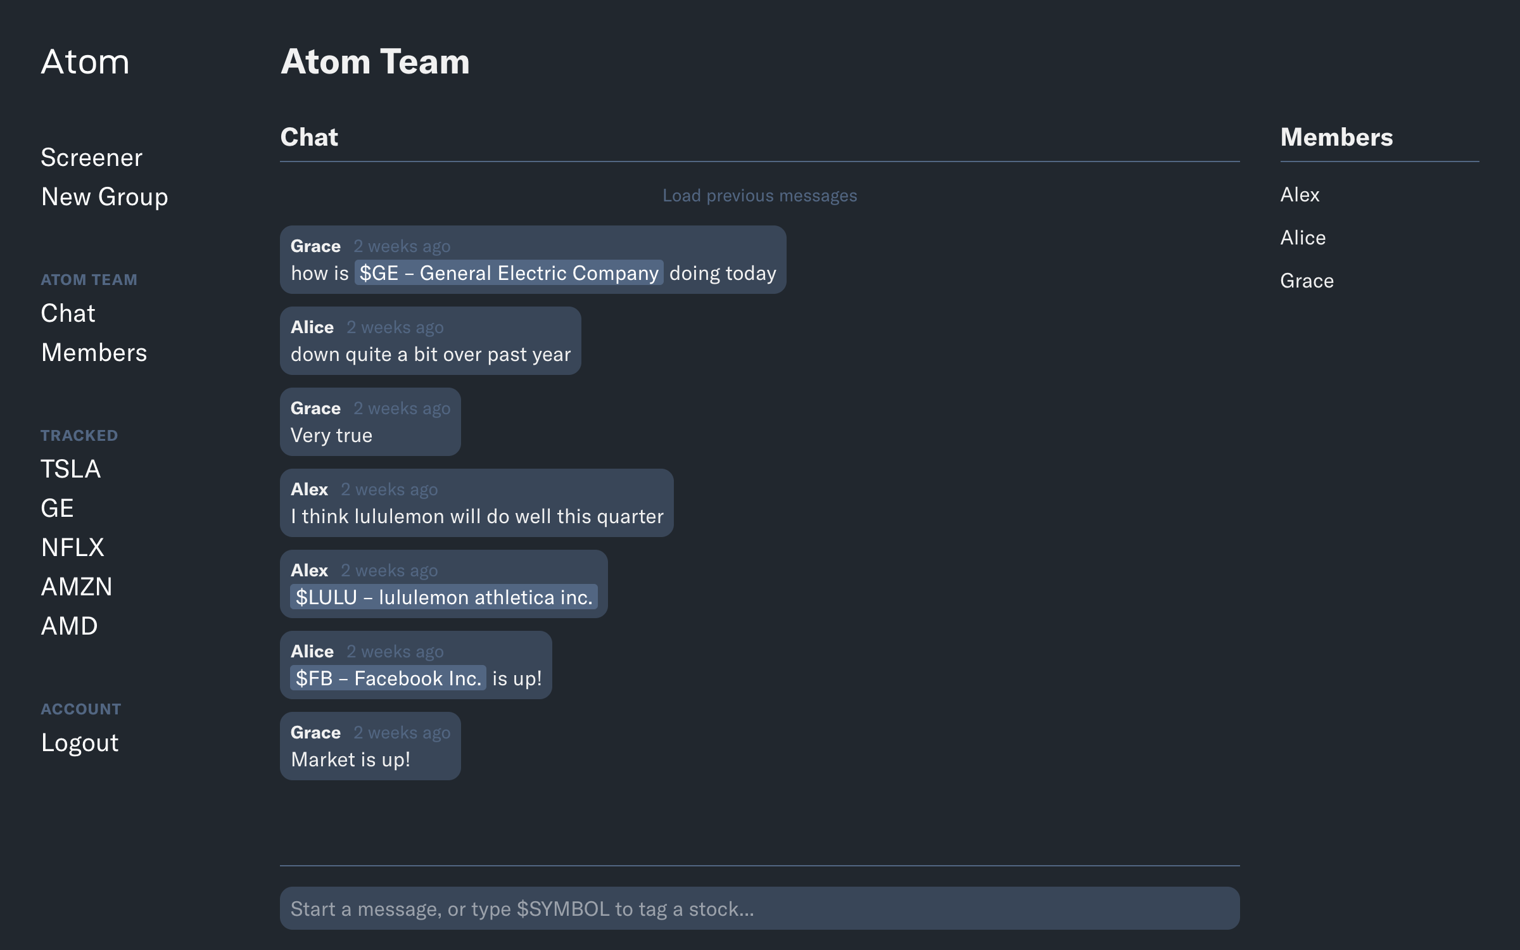Open tracked stock NFLX
1520x950 pixels.
point(73,548)
